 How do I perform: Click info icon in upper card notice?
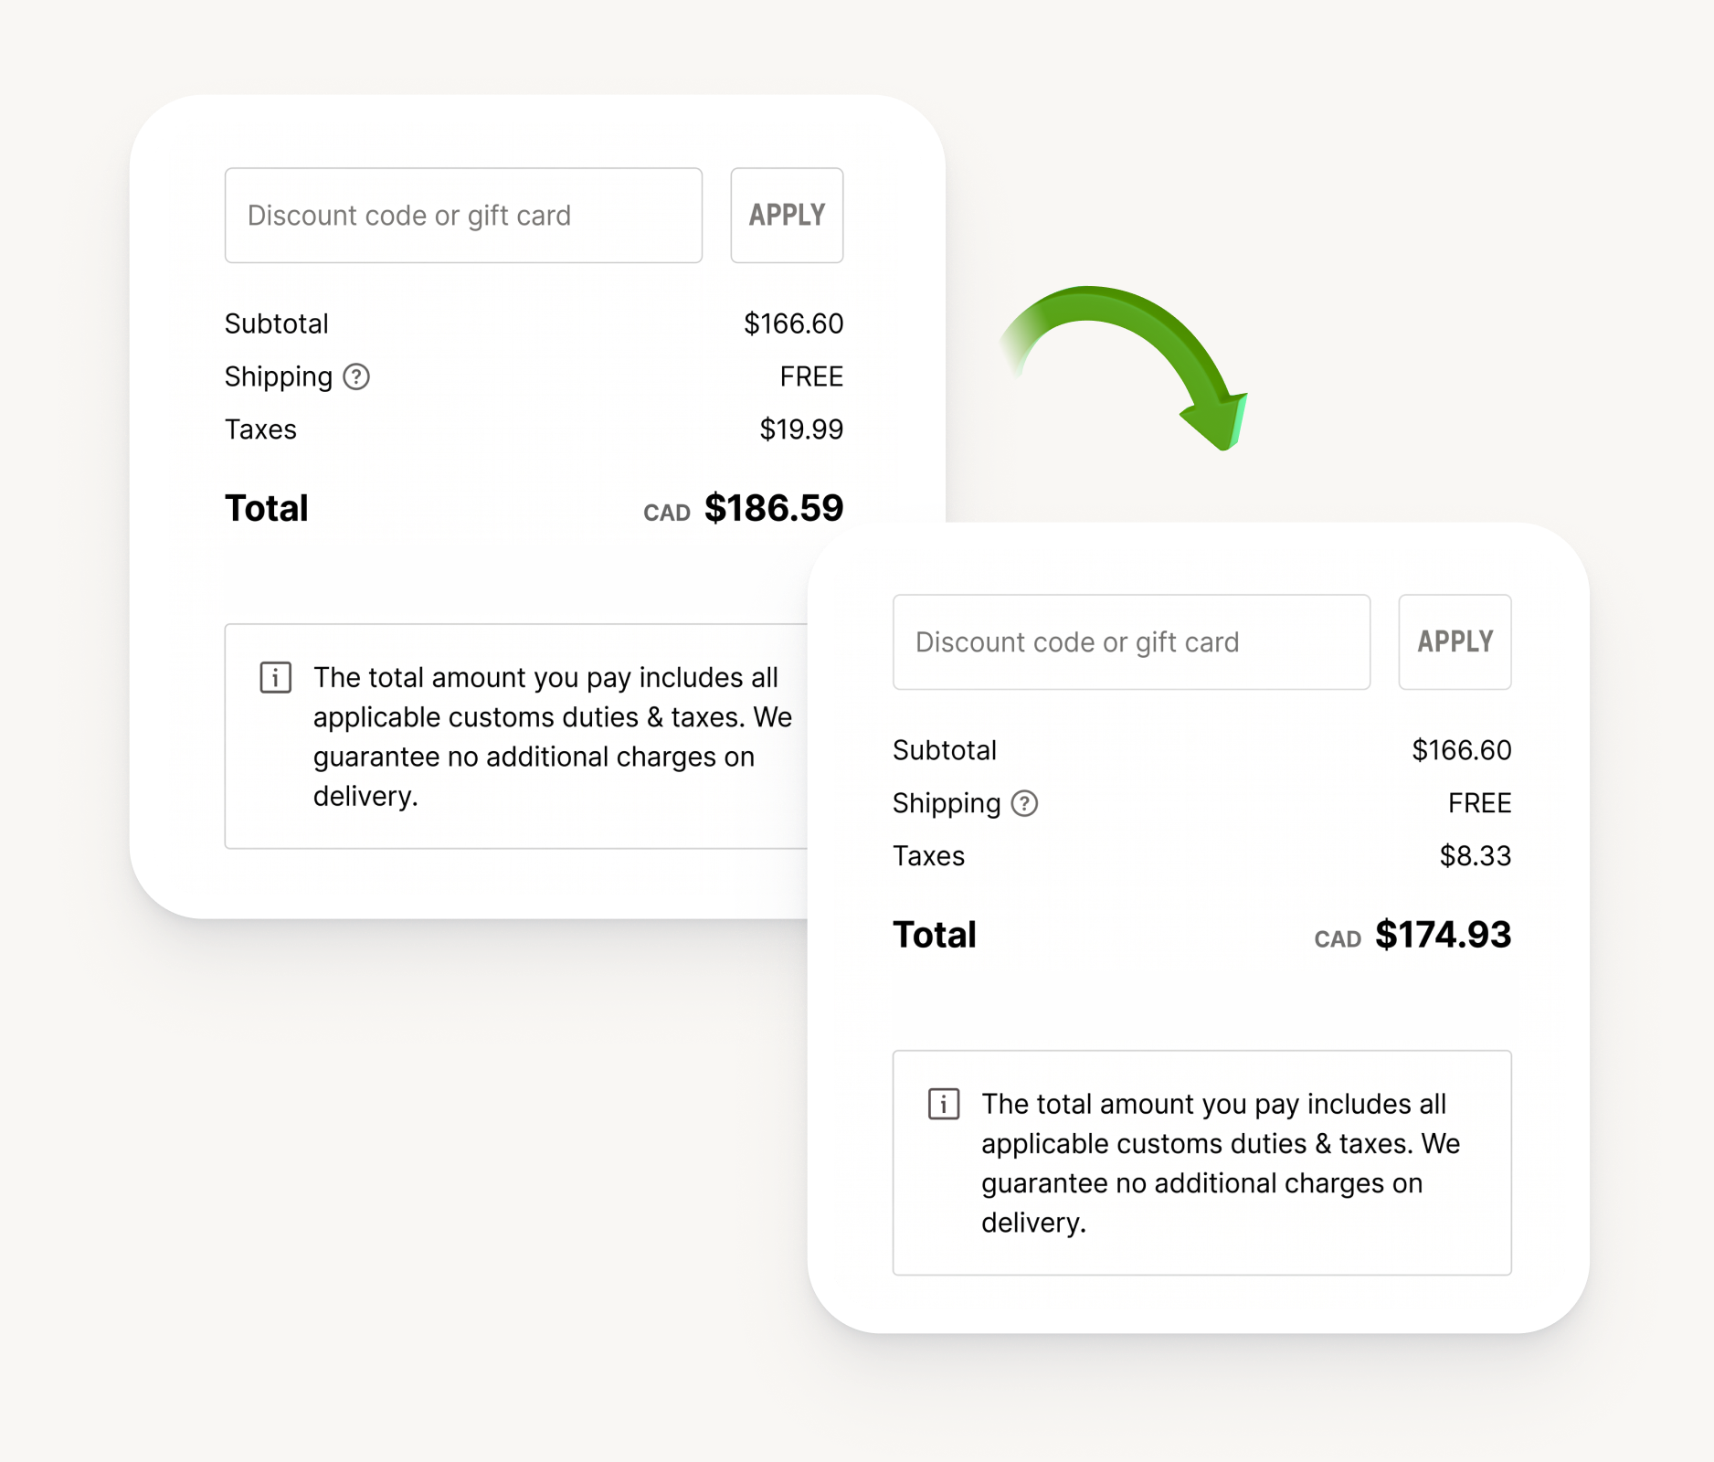click(x=275, y=677)
